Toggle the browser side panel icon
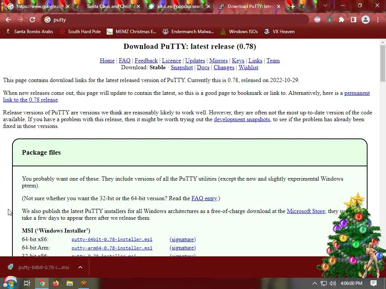This screenshot has width=386, height=289. (x=354, y=20)
